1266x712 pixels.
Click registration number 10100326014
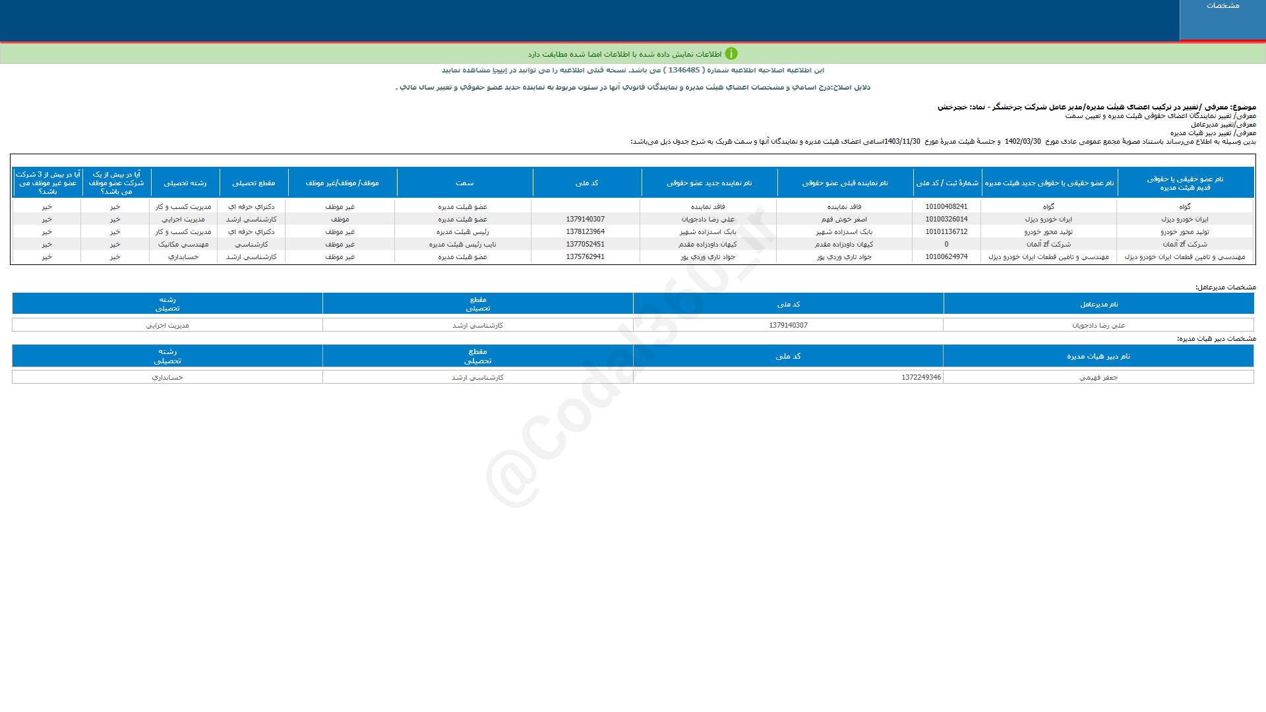tap(946, 220)
